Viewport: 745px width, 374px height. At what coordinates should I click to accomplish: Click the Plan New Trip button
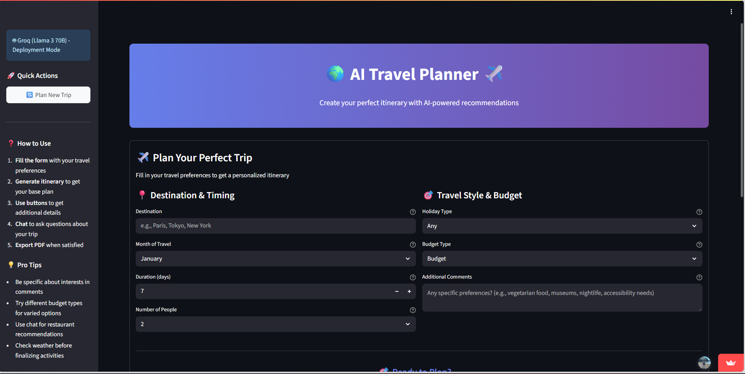[48, 95]
